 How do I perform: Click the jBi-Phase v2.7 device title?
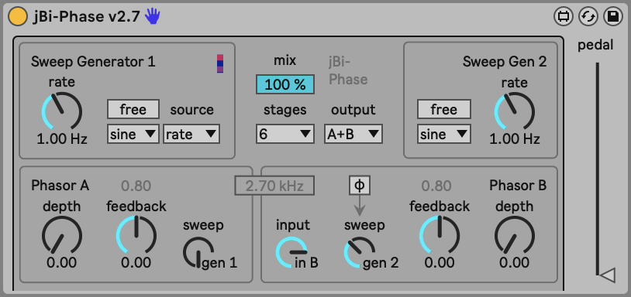tap(86, 17)
